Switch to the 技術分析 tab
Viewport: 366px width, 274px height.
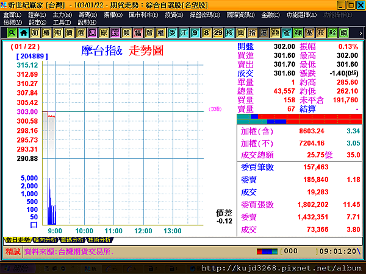pos(99,240)
